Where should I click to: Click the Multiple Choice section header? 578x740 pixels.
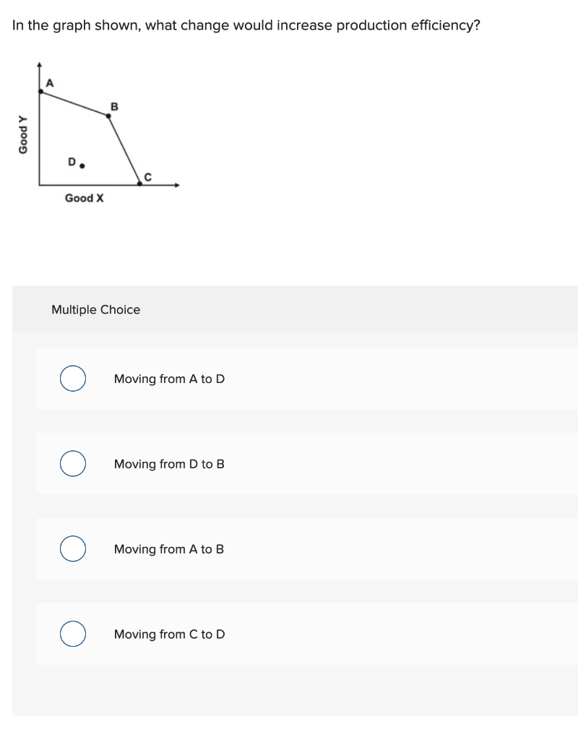pos(96,309)
